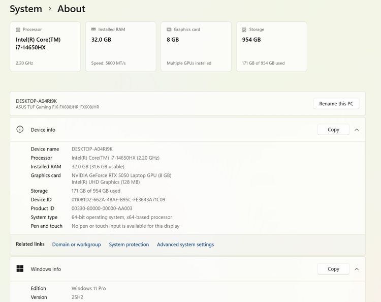This screenshot has width=381, height=302.
Task: Copy the Windows info details
Action: pos(333,269)
